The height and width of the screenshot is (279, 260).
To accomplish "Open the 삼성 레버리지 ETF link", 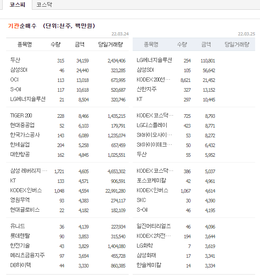I will click(29, 171).
